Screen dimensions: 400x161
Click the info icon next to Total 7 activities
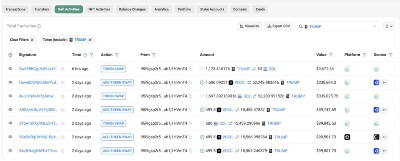[39, 26]
